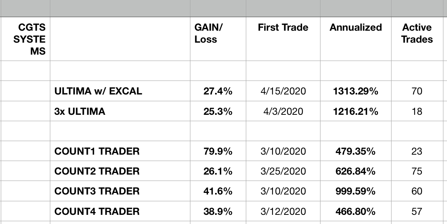Click the Annualized column header
447x224 pixels.
356,28
